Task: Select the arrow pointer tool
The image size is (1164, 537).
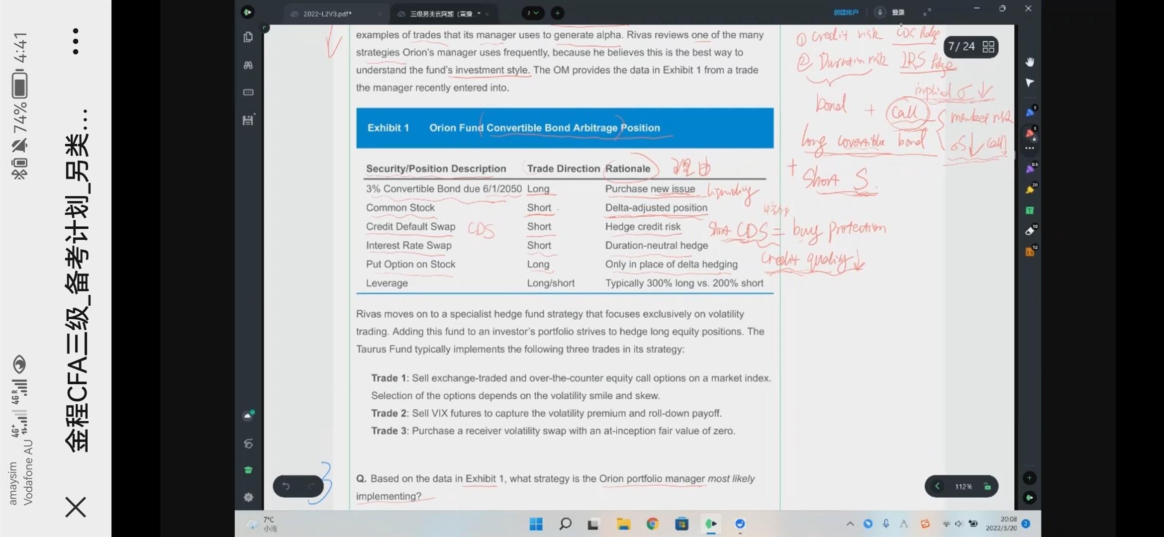Action: (x=1029, y=83)
